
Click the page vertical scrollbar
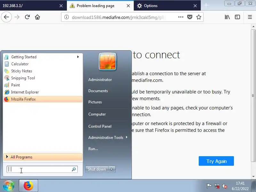pos(253,95)
